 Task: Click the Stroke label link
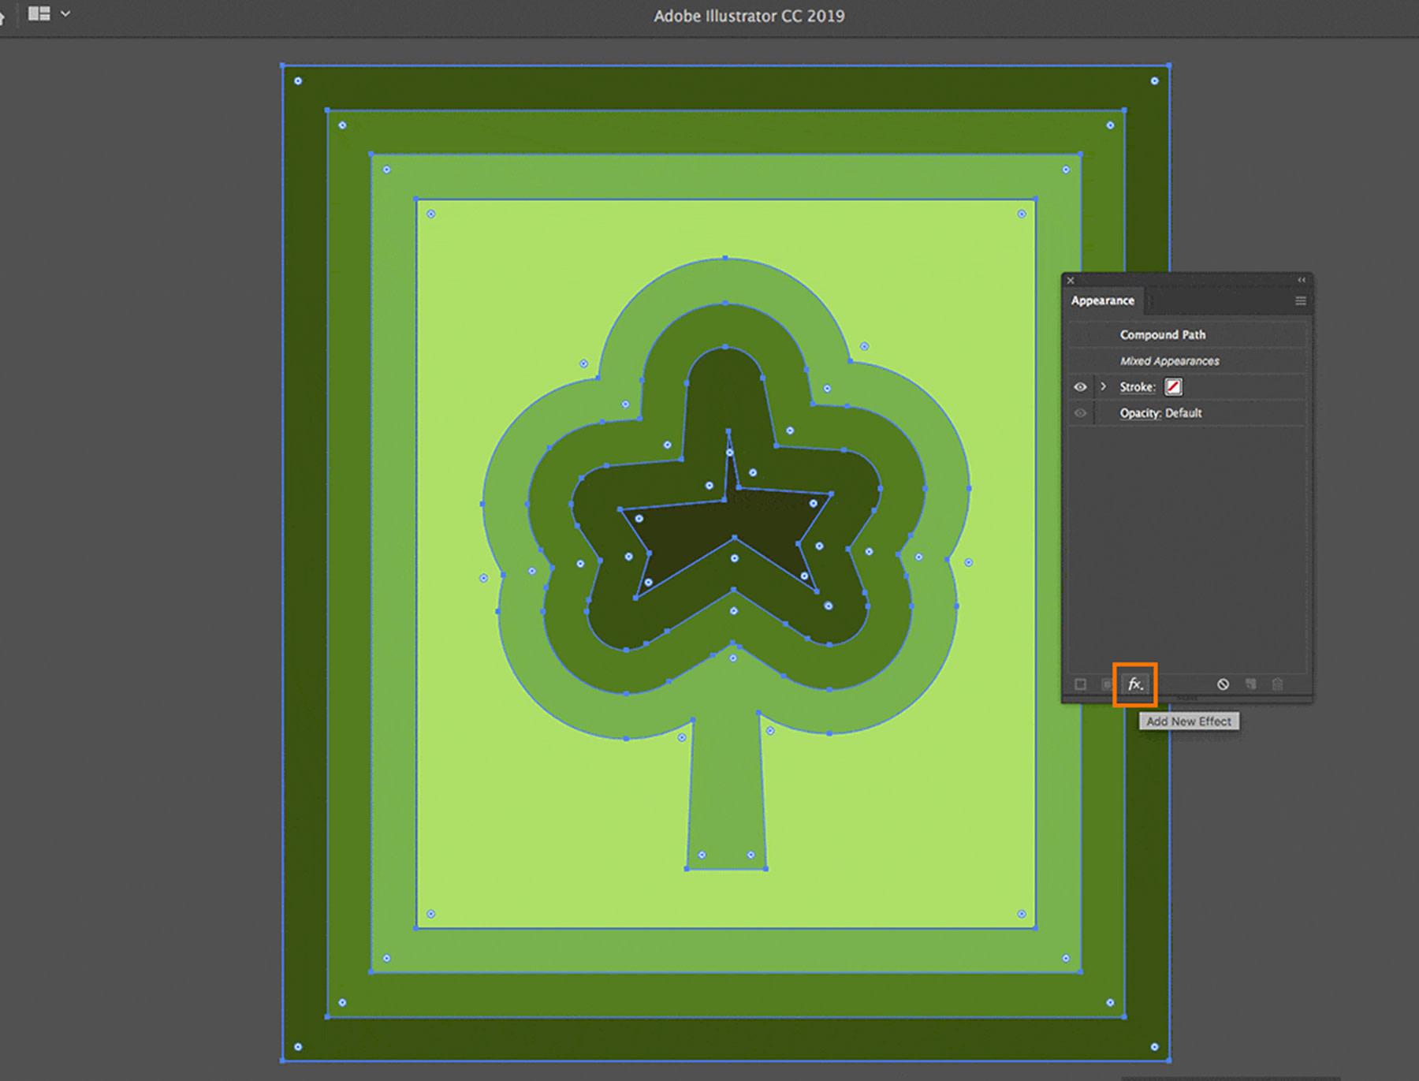coord(1138,387)
